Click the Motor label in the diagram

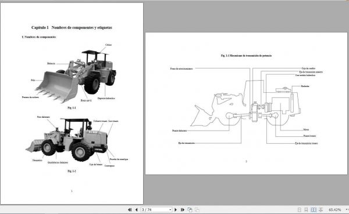click(306, 130)
